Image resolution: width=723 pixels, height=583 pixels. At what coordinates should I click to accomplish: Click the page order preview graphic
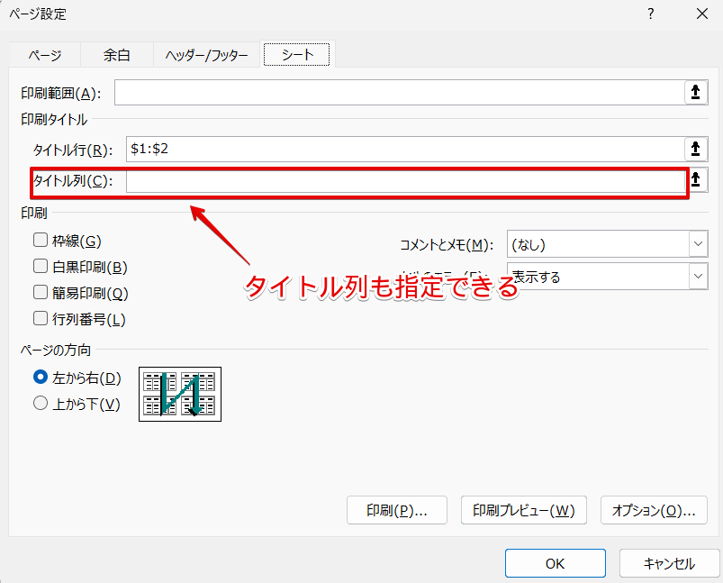tap(179, 394)
